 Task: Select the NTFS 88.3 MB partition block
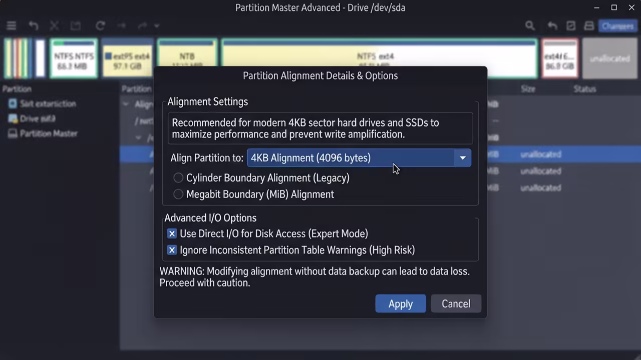(x=74, y=58)
